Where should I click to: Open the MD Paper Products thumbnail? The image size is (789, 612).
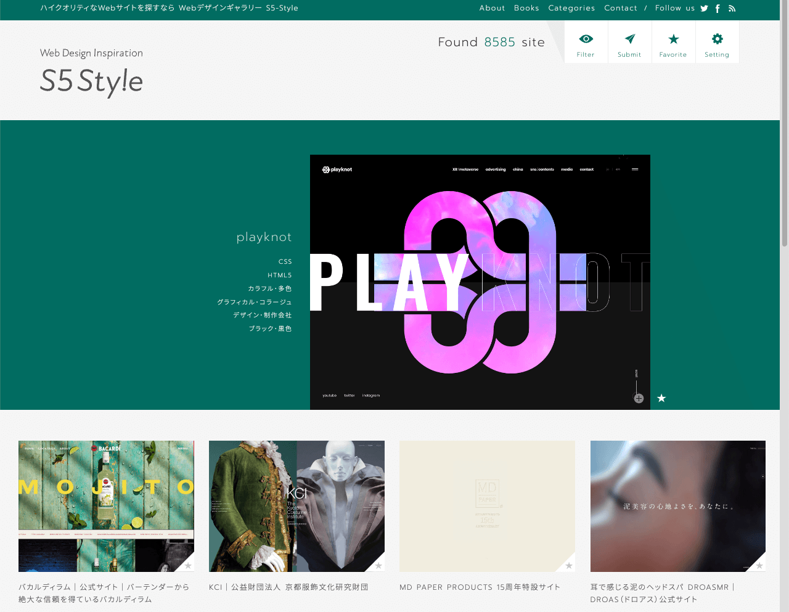[487, 506]
